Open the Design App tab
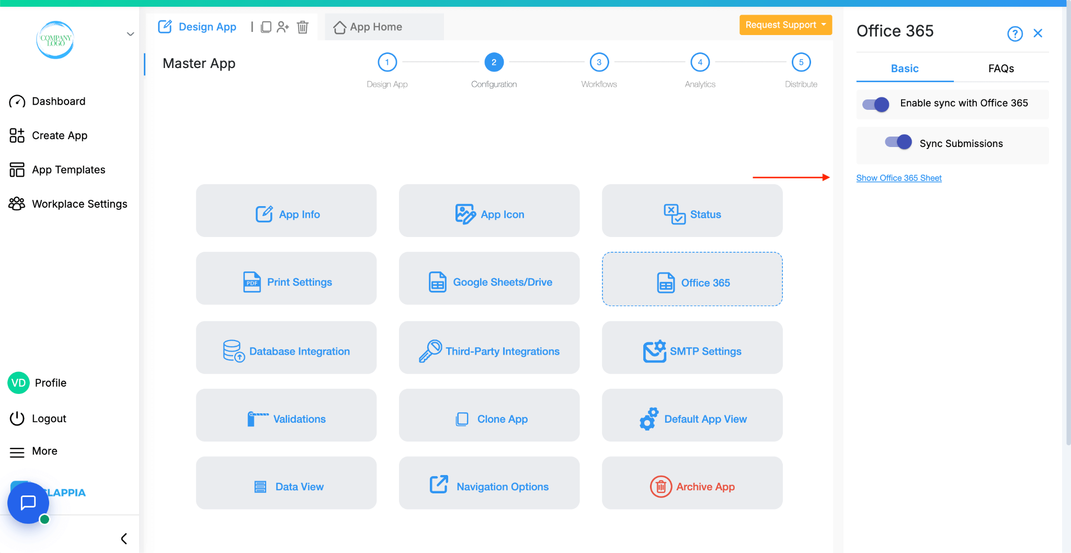The width and height of the screenshot is (1071, 553). (x=197, y=27)
